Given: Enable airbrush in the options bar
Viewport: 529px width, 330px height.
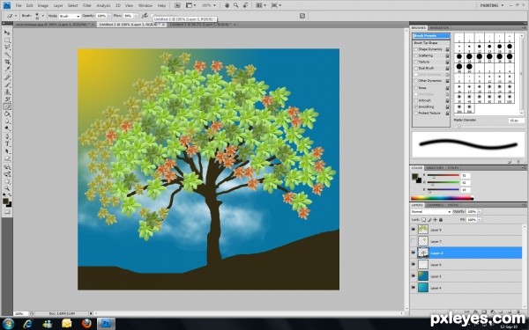Looking at the screenshot, I should (x=145, y=16).
